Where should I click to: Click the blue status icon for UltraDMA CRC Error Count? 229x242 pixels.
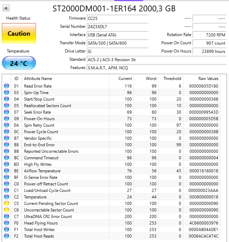point(7,217)
